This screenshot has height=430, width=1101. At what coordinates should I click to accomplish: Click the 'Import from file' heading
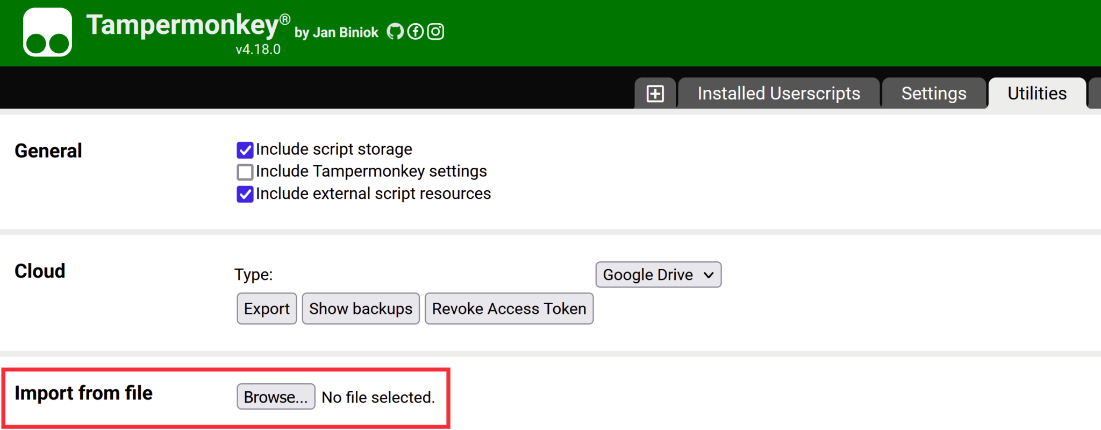pyautogui.click(x=84, y=393)
